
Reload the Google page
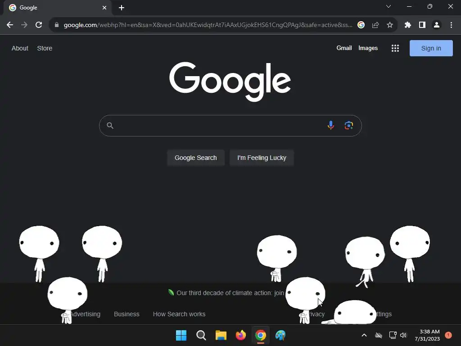point(39,25)
